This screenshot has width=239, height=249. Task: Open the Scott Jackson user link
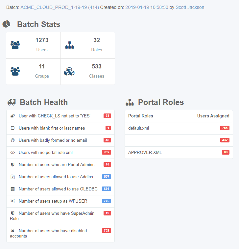(x=190, y=7)
